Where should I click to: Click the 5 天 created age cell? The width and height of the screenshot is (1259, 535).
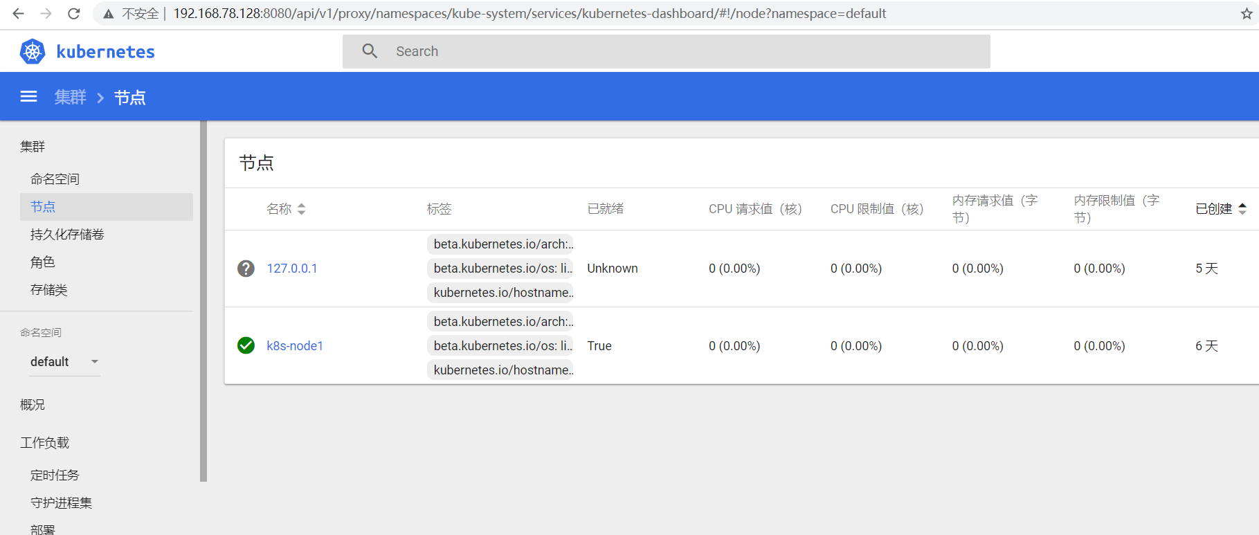coord(1206,269)
